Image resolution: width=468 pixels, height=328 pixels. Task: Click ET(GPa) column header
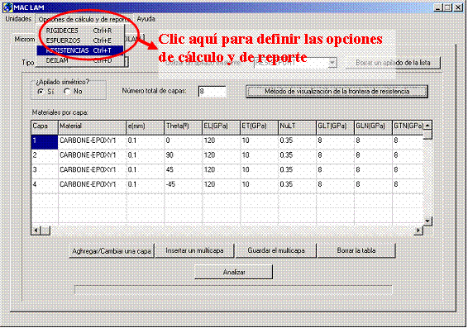point(259,127)
